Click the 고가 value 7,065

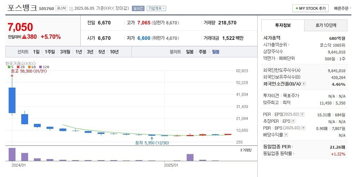click(x=144, y=23)
